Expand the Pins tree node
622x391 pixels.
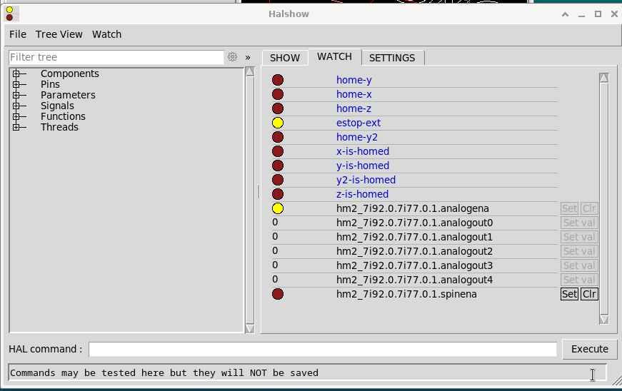coord(16,84)
